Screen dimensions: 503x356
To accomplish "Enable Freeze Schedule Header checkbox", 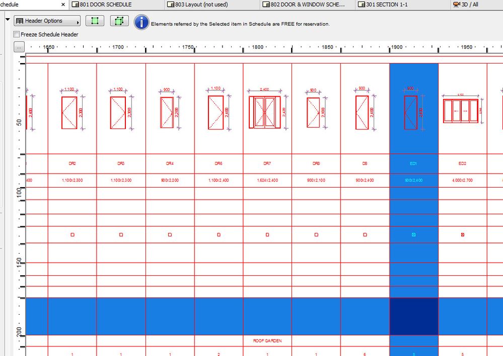I will pos(16,34).
